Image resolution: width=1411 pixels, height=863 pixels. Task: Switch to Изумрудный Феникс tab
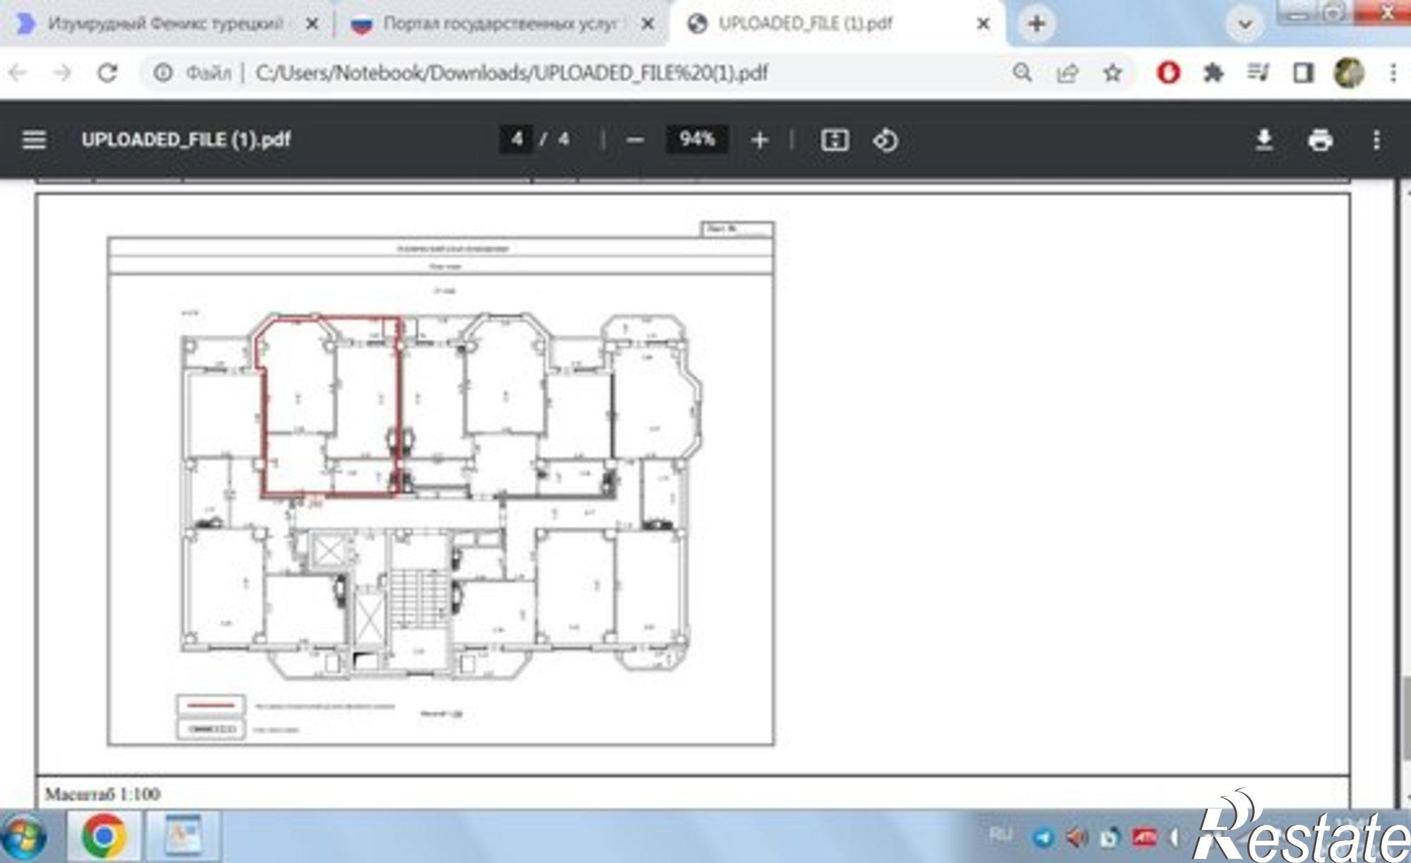tap(166, 25)
